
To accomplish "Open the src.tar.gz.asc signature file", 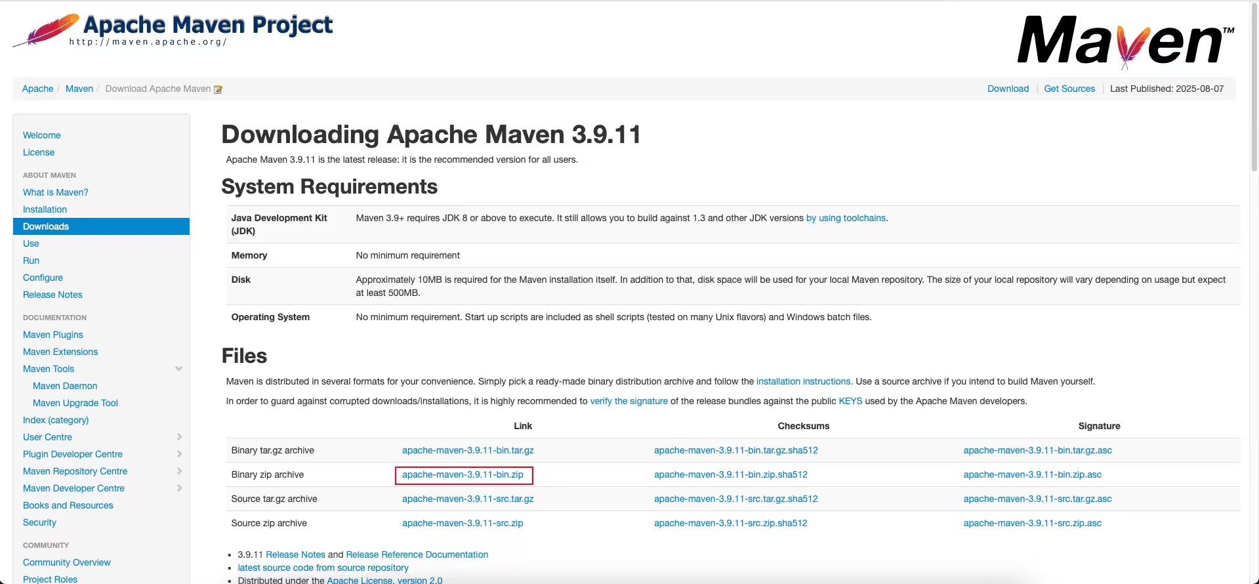I will (1037, 499).
